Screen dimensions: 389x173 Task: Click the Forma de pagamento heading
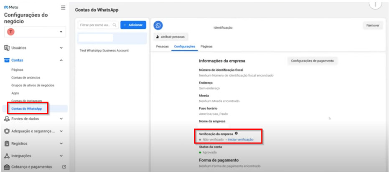pyautogui.click(x=219, y=160)
